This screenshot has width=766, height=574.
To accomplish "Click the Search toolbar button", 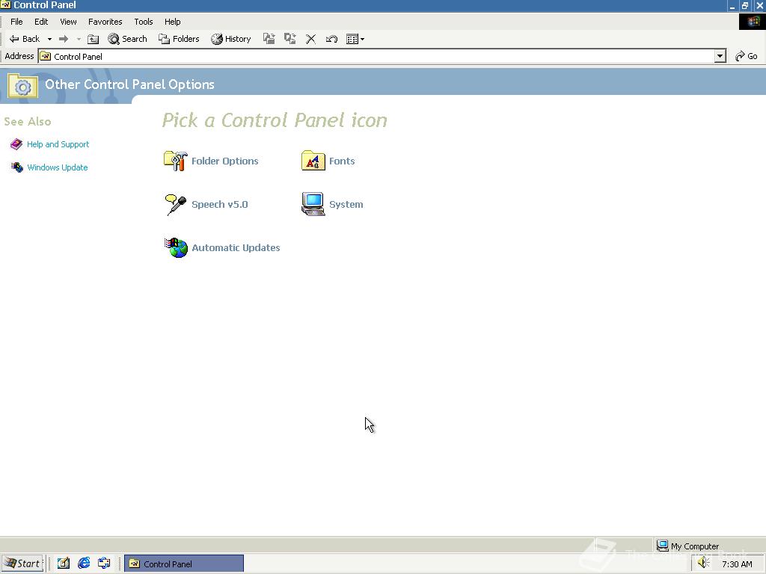I will coord(127,39).
